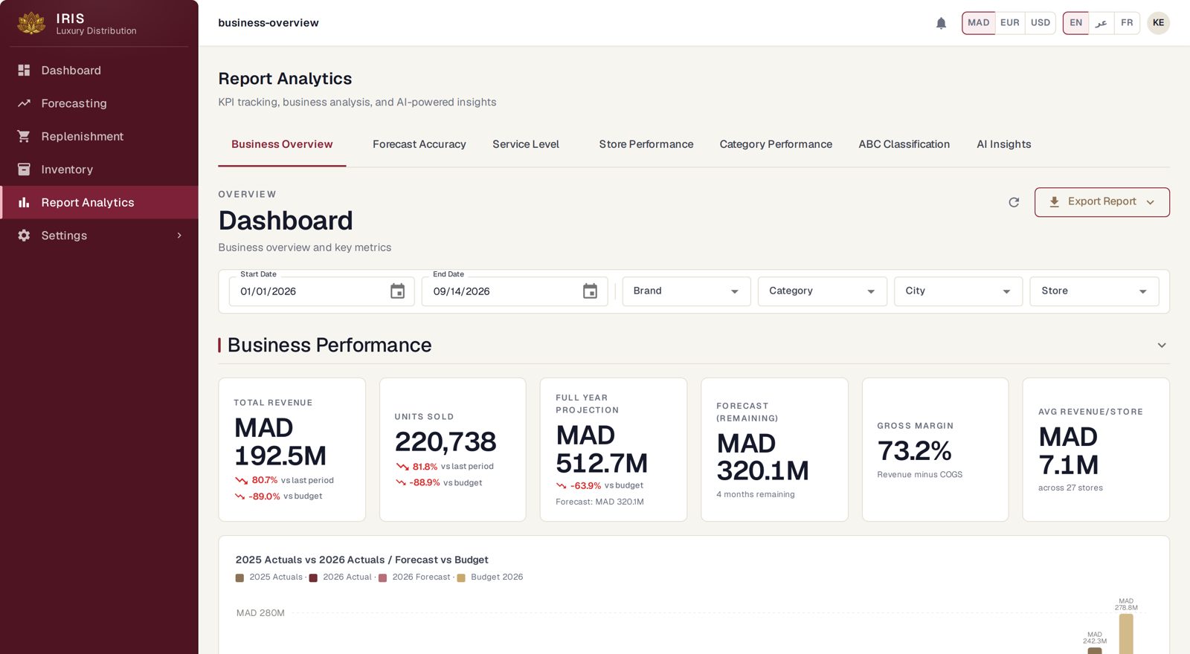Collapse the Business Performance section
1190x654 pixels.
coord(1162,346)
